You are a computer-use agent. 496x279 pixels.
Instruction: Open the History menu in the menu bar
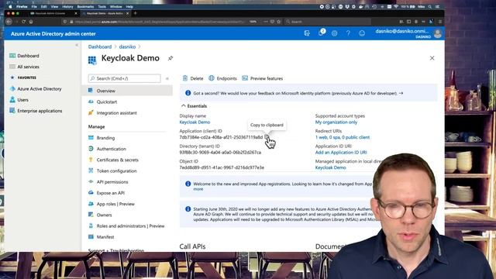[x=67, y=7]
